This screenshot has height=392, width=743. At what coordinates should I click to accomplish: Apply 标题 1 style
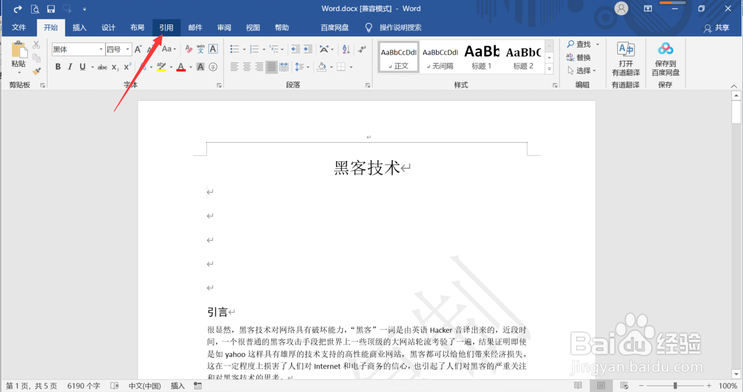tap(481, 57)
